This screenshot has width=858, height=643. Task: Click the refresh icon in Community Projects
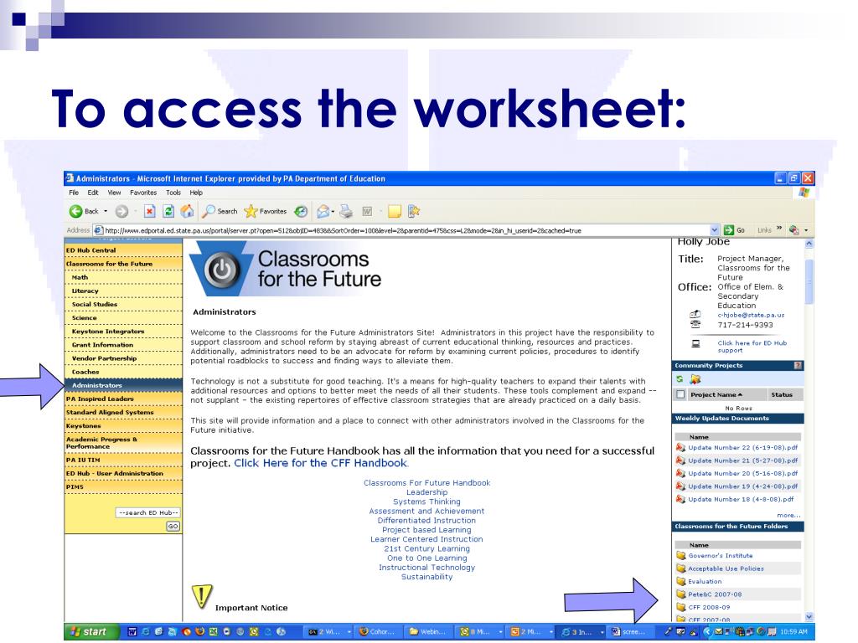click(680, 379)
